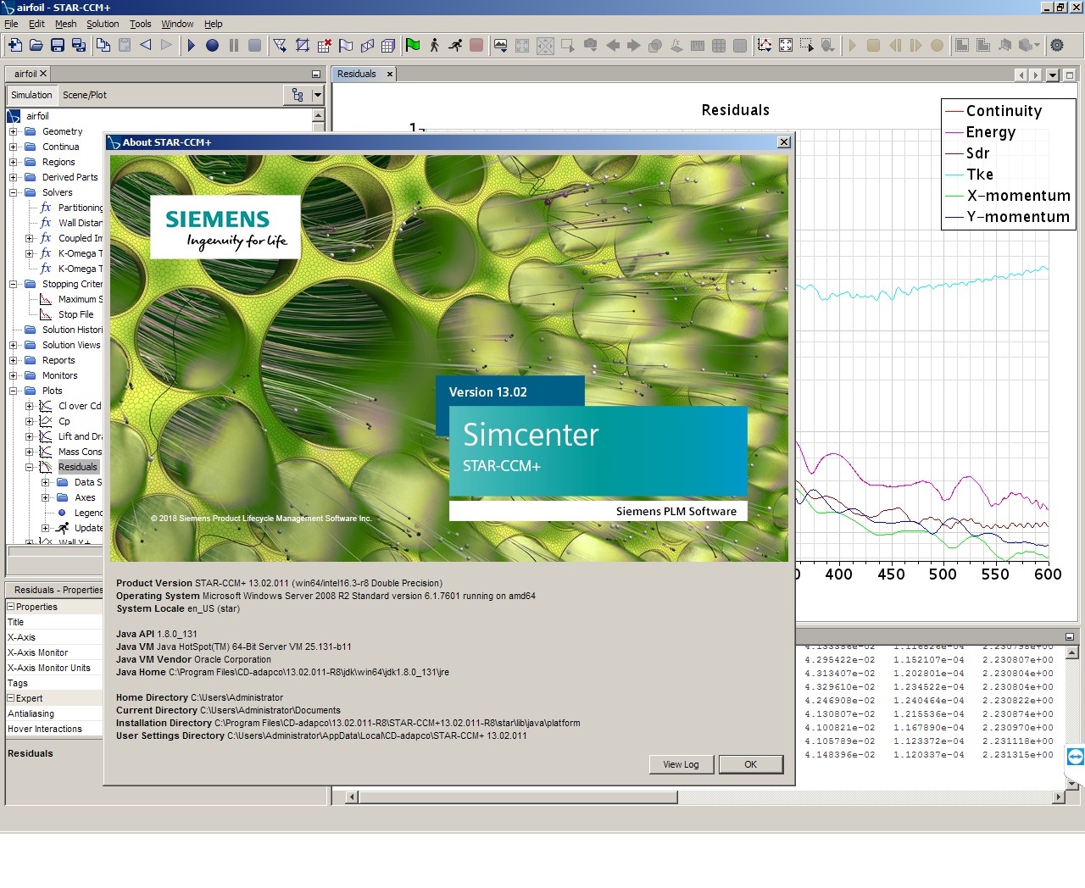Open the File menu
This screenshot has width=1085, height=888.
pos(11,24)
